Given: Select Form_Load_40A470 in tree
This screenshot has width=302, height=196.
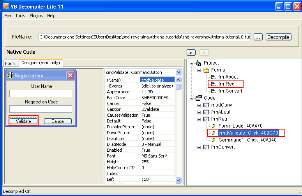Looking at the screenshot, I should tap(240, 126).
